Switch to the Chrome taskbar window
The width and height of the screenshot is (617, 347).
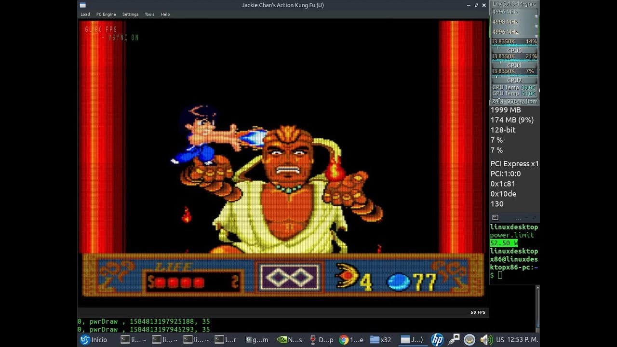coord(351,340)
